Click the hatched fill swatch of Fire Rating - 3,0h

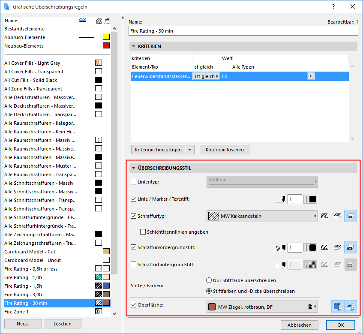(99, 295)
